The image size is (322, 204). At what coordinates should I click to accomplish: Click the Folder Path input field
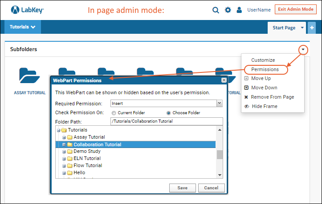click(167, 121)
